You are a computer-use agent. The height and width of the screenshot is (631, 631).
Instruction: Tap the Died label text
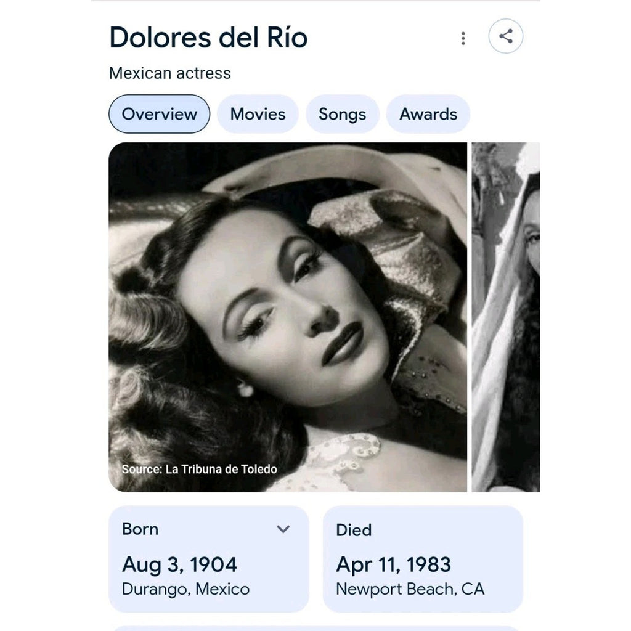point(354,530)
